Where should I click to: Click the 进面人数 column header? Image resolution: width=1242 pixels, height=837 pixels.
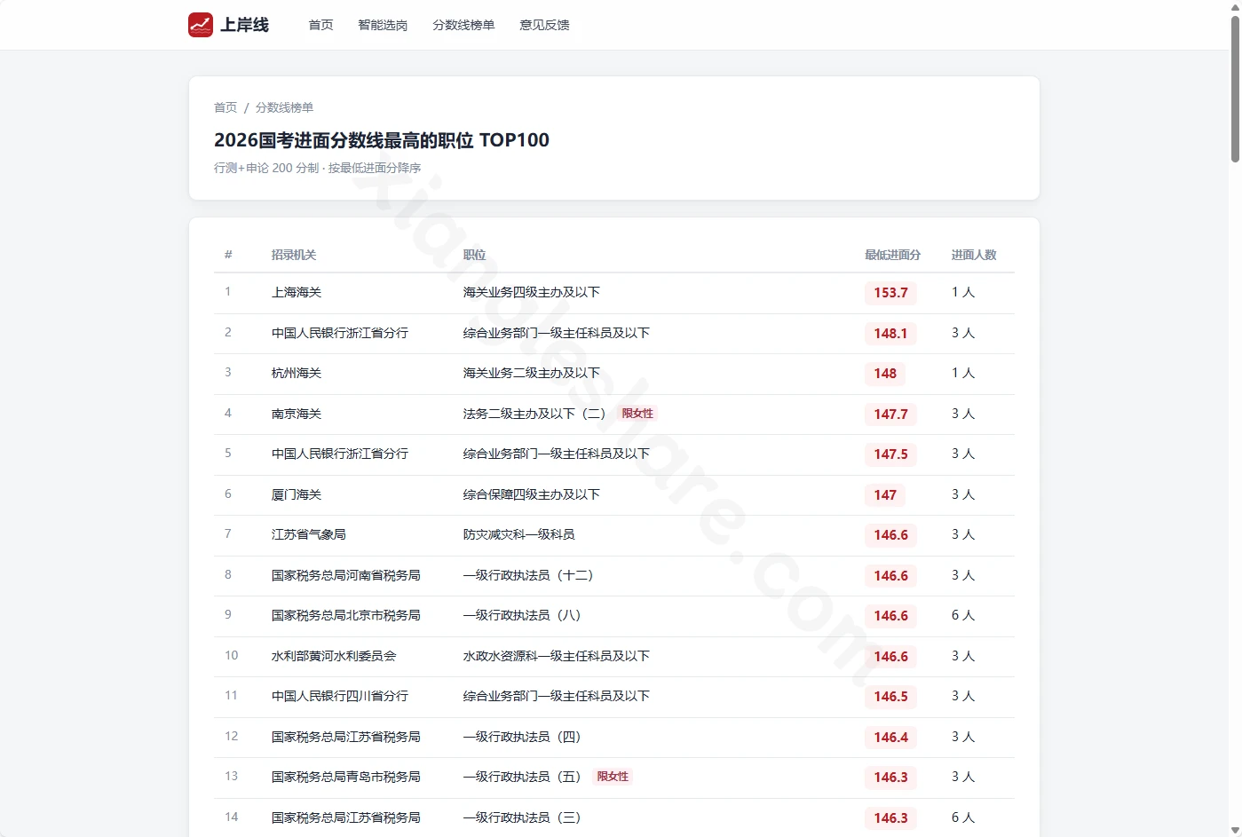(x=974, y=255)
